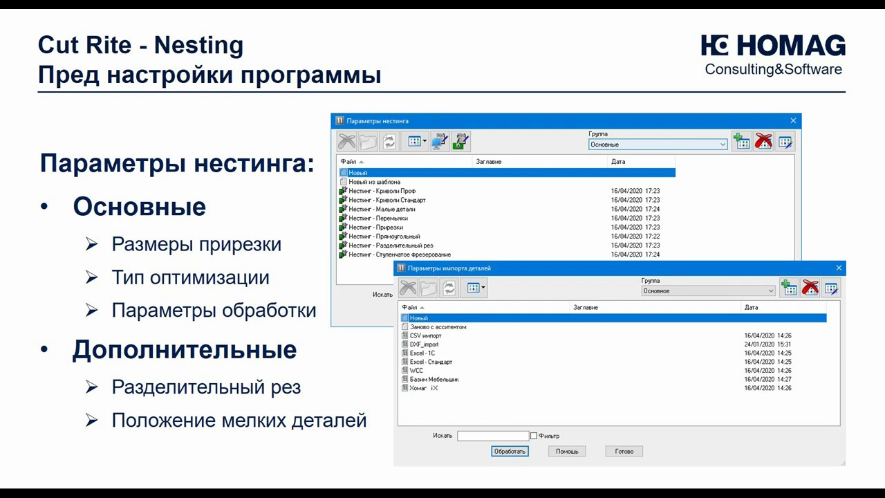
Task: Click the Заглавие column header in the nesting window
Action: (x=541, y=162)
